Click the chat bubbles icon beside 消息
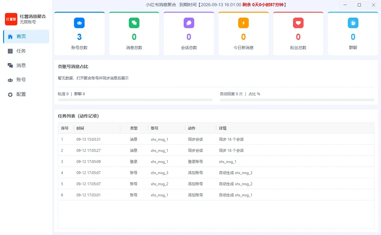The width and height of the screenshot is (381, 235). pyautogui.click(x=10, y=65)
